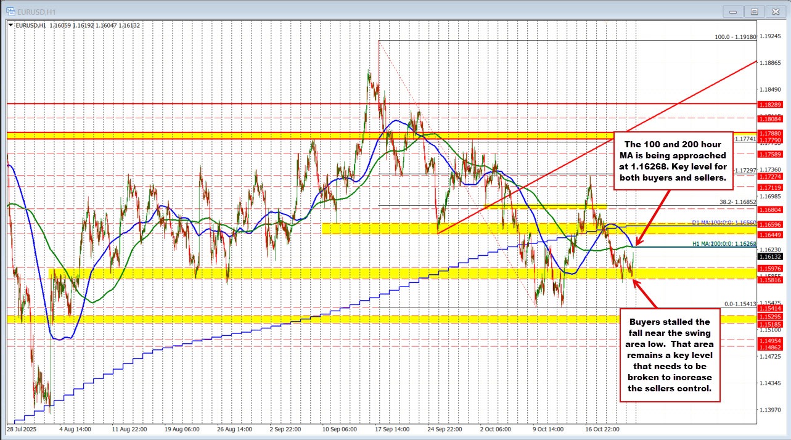Click the 9 Oct 14:00 date on time axis
The height and width of the screenshot is (440, 791).
(547, 428)
